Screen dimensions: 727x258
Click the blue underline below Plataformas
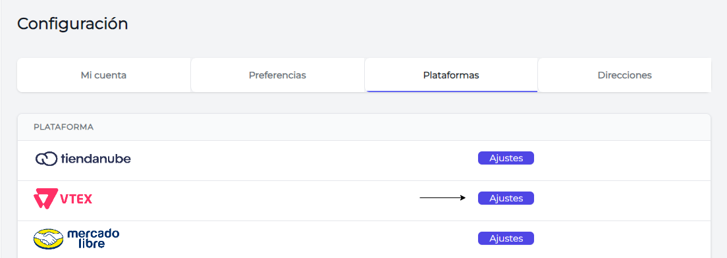pos(451,91)
